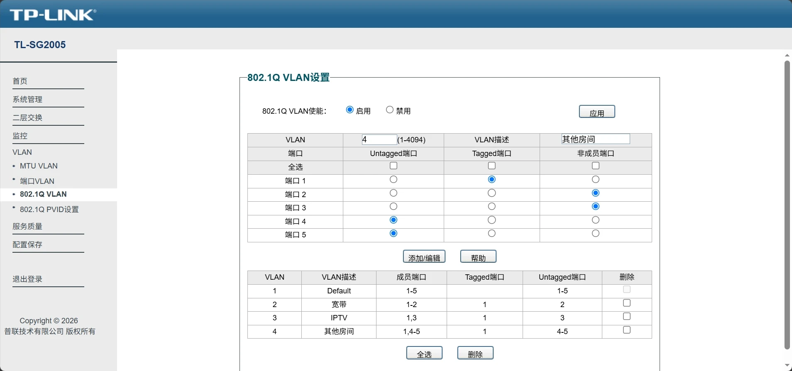Image resolution: width=792 pixels, height=371 pixels.
Task: Select 禁用 radio for 802.1Q VLAN
Action: pos(389,110)
